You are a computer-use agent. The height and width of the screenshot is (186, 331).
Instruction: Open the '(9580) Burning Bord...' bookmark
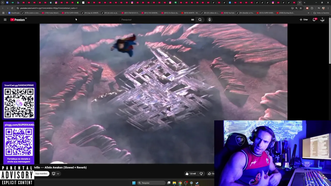point(285,13)
